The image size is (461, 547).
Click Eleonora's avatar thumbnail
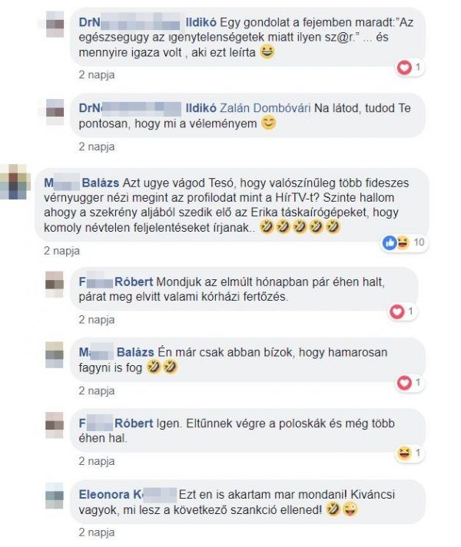[x=55, y=496]
